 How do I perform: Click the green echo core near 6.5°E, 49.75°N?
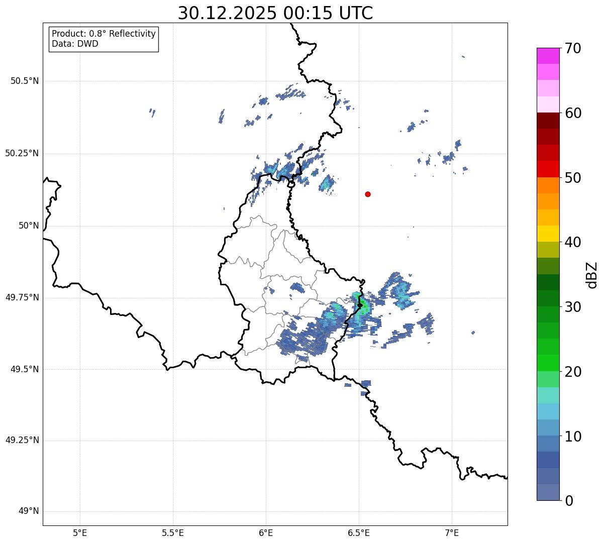tap(362, 305)
